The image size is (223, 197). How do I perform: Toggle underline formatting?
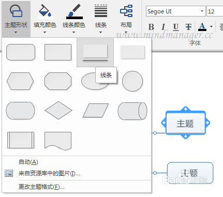click(176, 27)
